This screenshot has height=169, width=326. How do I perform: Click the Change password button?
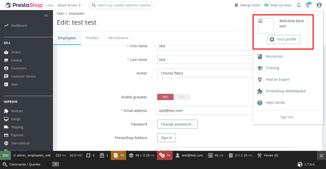coord(177,124)
